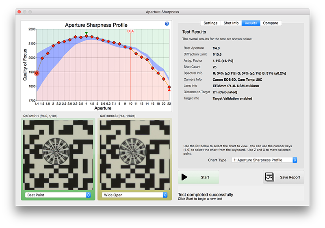The height and width of the screenshot is (228, 325).
Task: Click the Distance to Target 2m value
Action: pyautogui.click(x=225, y=92)
